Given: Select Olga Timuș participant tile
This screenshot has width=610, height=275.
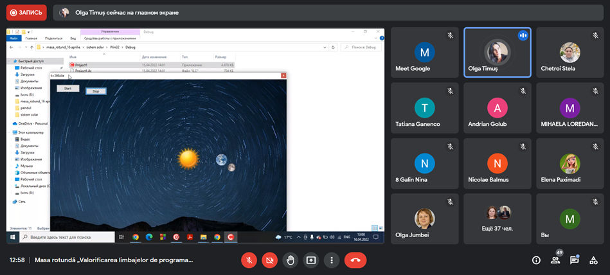Looking at the screenshot, I should click(497, 52).
